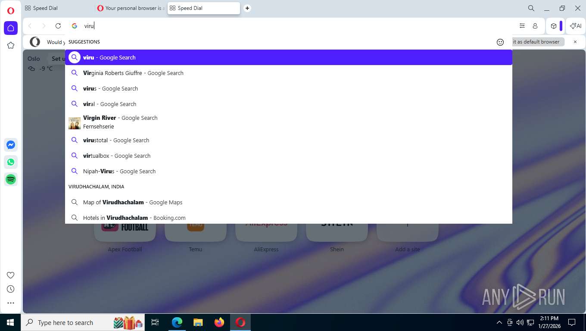
Task: Open the Apex Football speed dial tile
Action: [125, 233]
